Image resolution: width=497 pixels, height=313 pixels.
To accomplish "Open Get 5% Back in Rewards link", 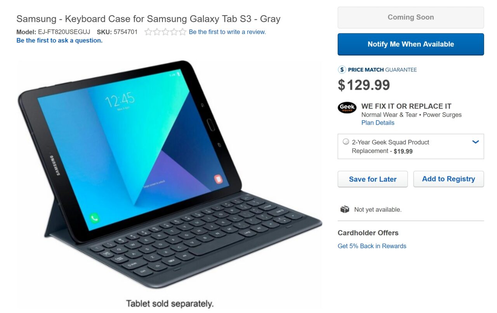I will coord(372,246).
